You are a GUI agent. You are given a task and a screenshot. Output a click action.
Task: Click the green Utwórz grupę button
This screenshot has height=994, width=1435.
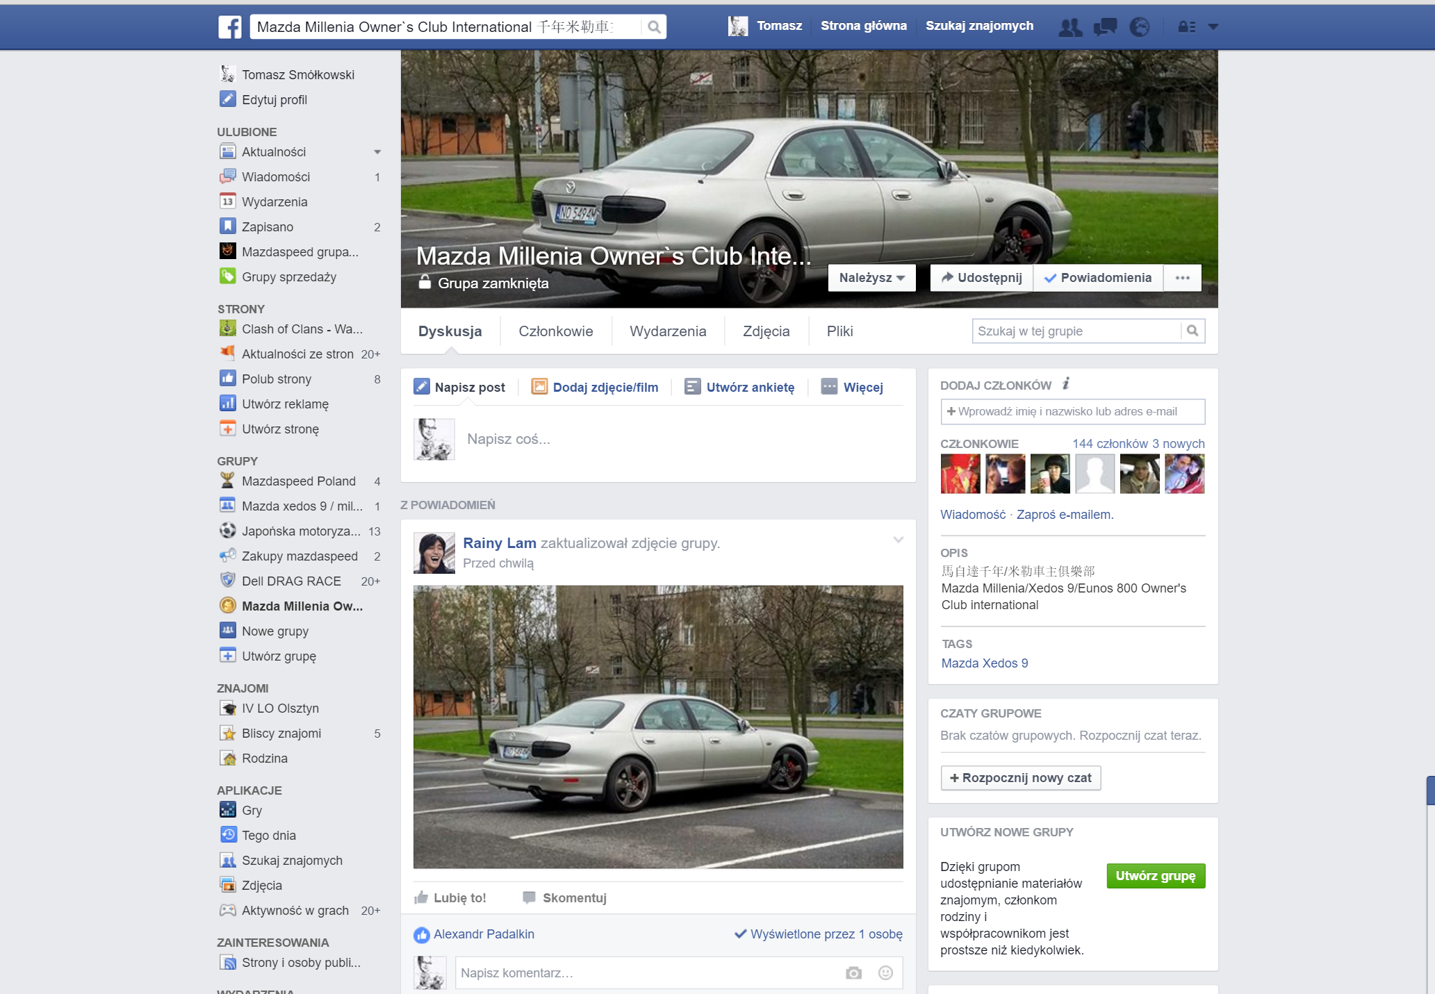click(x=1155, y=876)
